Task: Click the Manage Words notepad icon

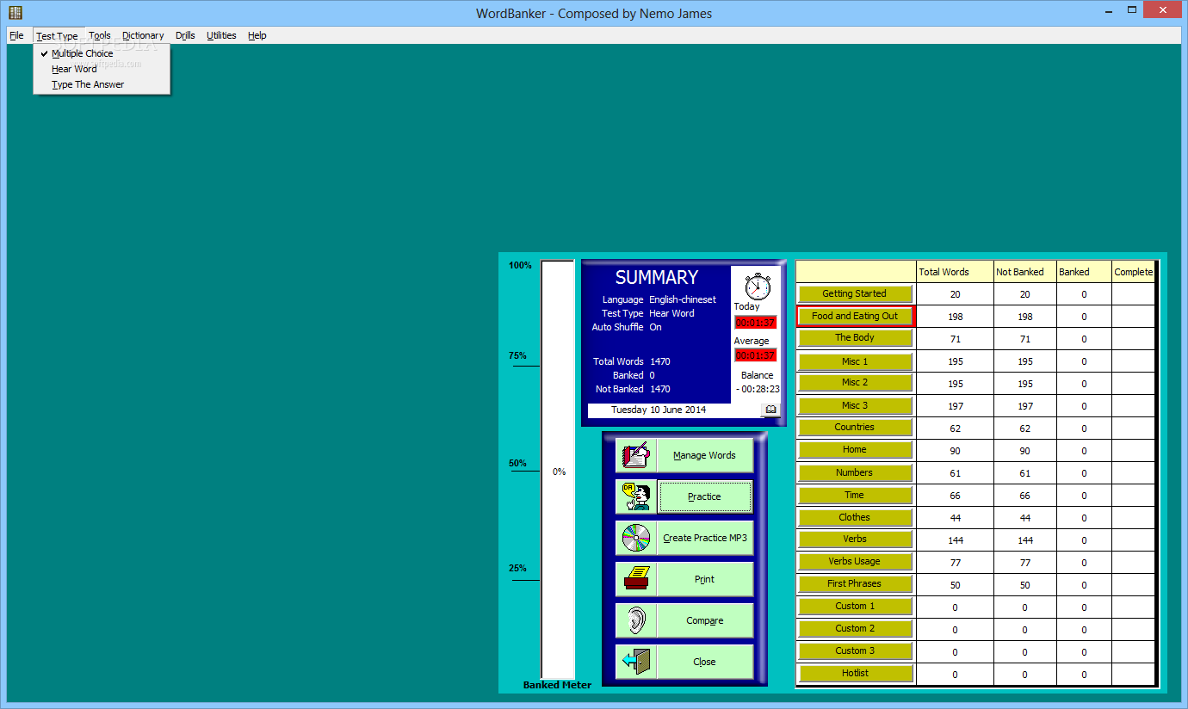Action: [636, 455]
